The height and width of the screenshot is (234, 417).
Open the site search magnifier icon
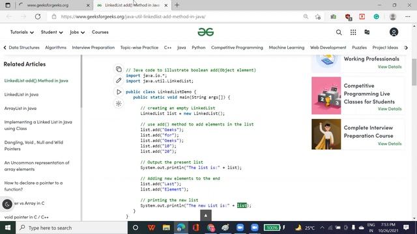(x=339, y=32)
